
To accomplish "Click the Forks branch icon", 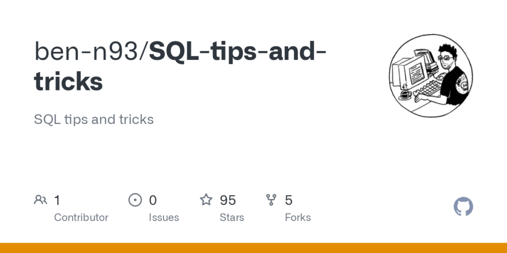I will (x=271, y=200).
